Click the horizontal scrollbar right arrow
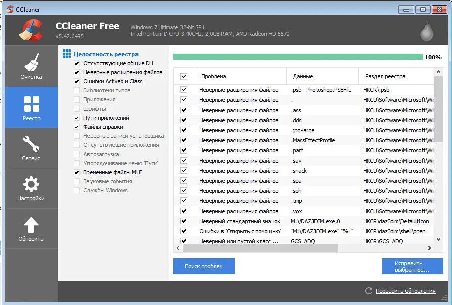 [x=430, y=248]
